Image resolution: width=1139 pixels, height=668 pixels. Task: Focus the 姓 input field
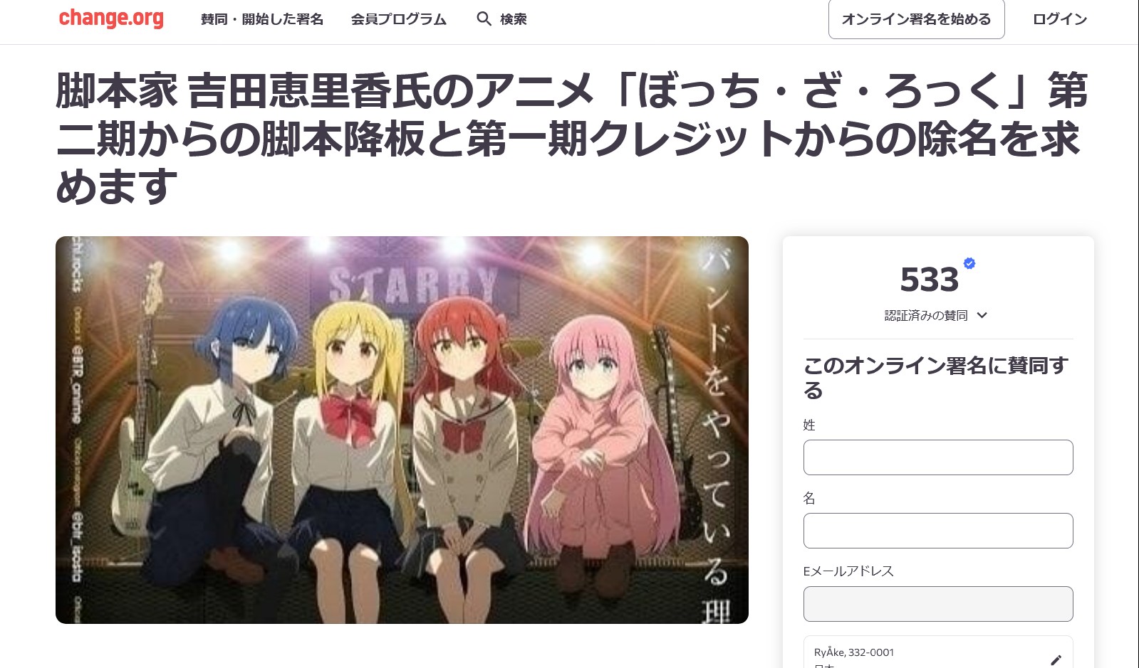pos(938,457)
